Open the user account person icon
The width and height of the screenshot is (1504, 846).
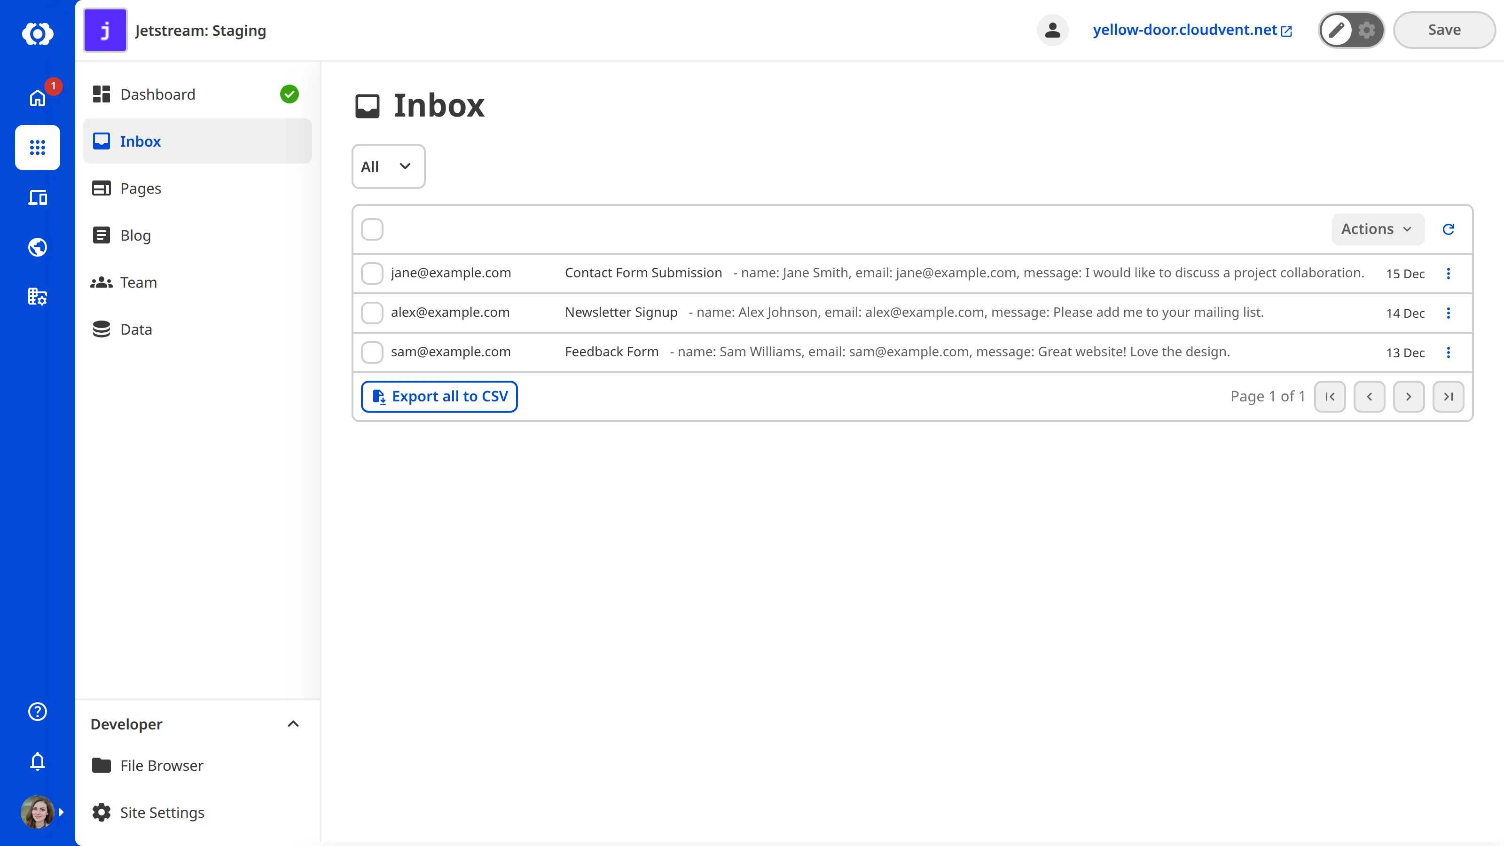pyautogui.click(x=1053, y=30)
